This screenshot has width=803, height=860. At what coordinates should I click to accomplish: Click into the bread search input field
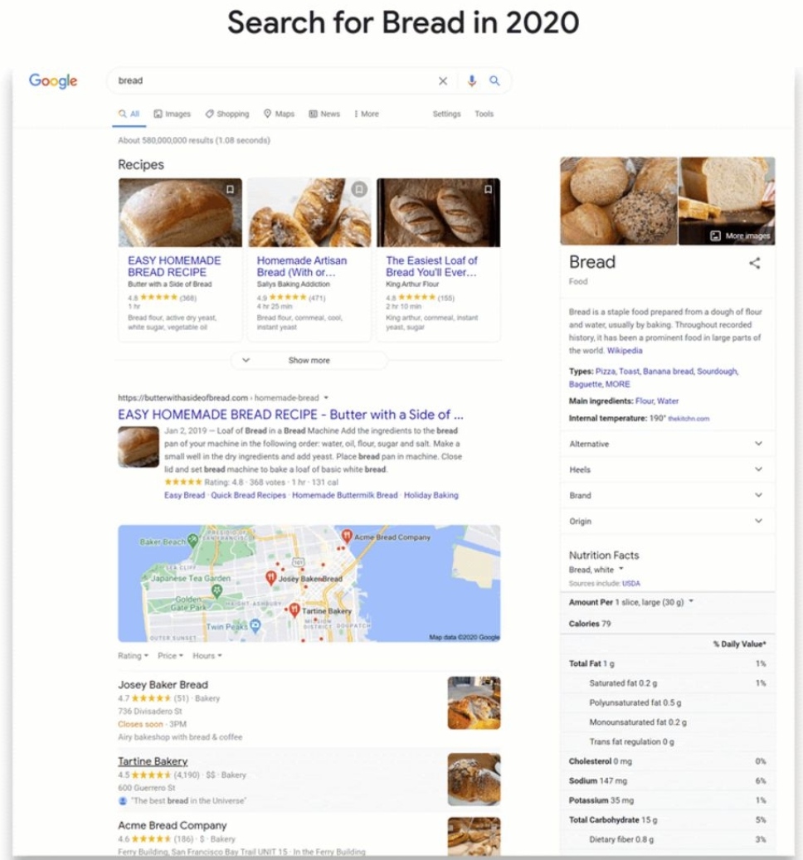(x=275, y=81)
